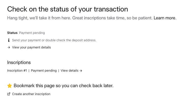Click the Send your payment instruction text
Image resolution: width=181 pixels, height=104 pixels.
pyautogui.click(x=54, y=40)
